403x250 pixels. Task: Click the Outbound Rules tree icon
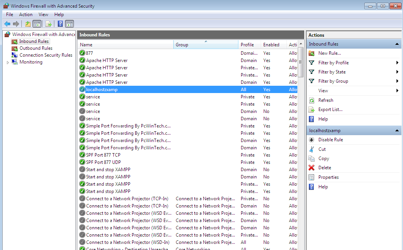(x=15, y=48)
